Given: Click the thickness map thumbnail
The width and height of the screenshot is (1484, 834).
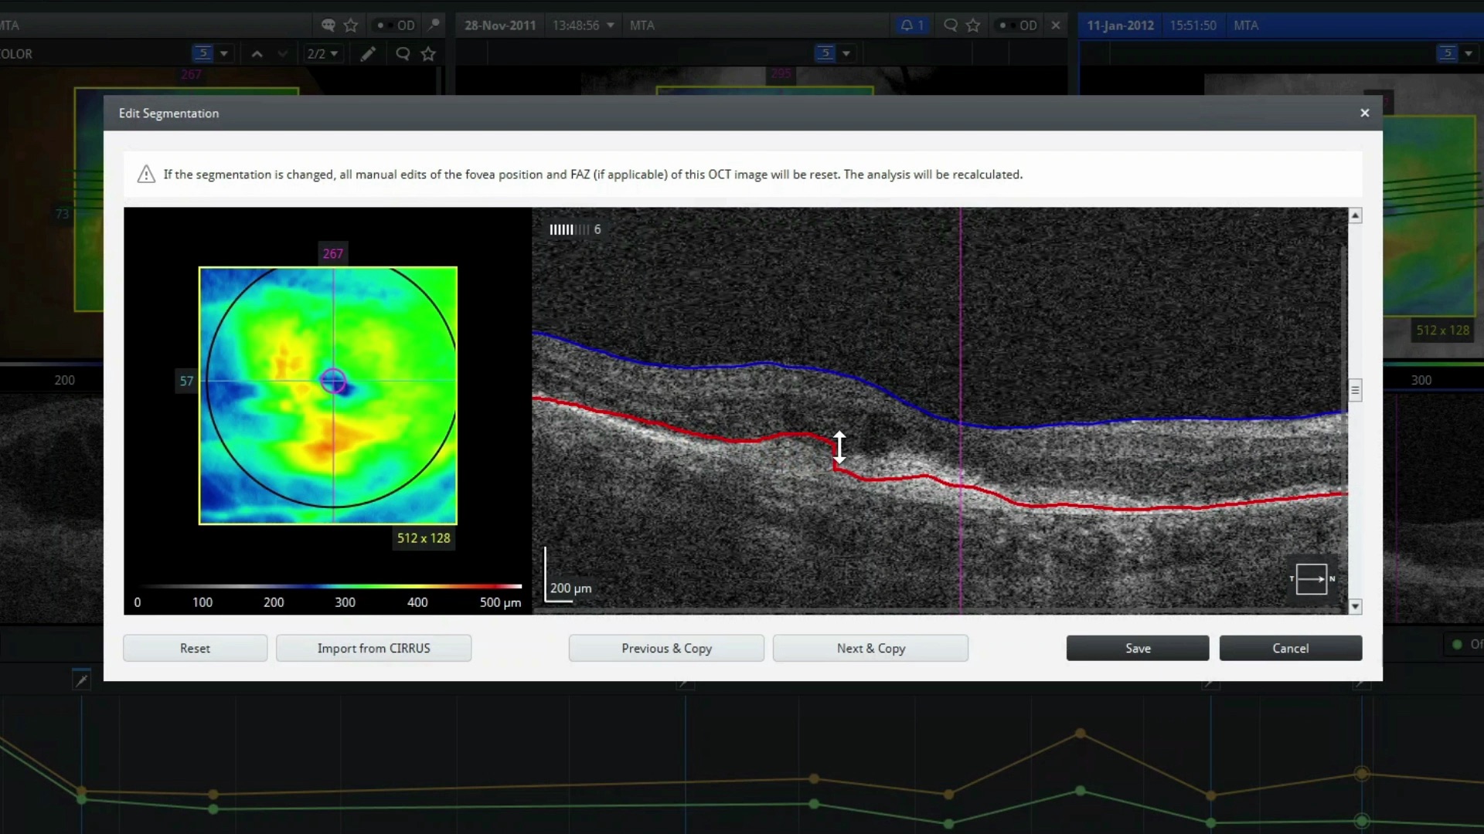Looking at the screenshot, I should coord(328,395).
